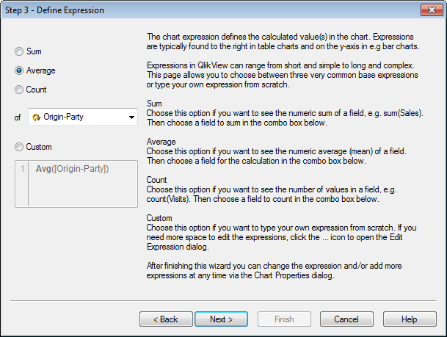Click the Sum heading in description text

click(154, 104)
